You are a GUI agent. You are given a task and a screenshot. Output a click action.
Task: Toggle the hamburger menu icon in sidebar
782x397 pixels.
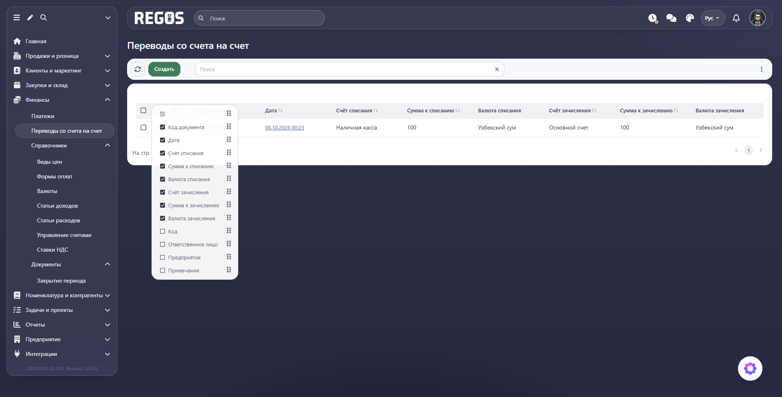click(17, 18)
